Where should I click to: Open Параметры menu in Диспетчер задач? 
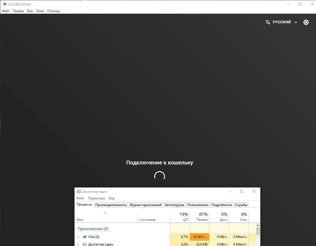tap(97, 198)
